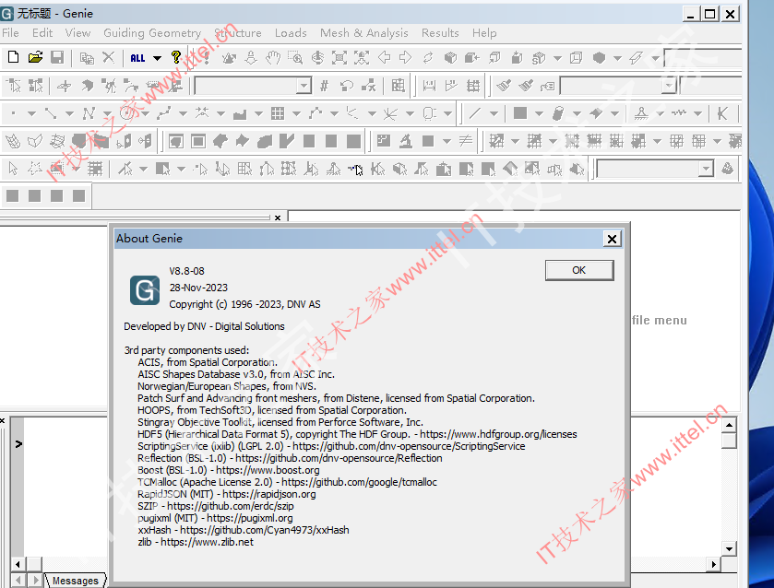
Task: Click the date text 28-Nov-2023
Action: tap(198, 288)
